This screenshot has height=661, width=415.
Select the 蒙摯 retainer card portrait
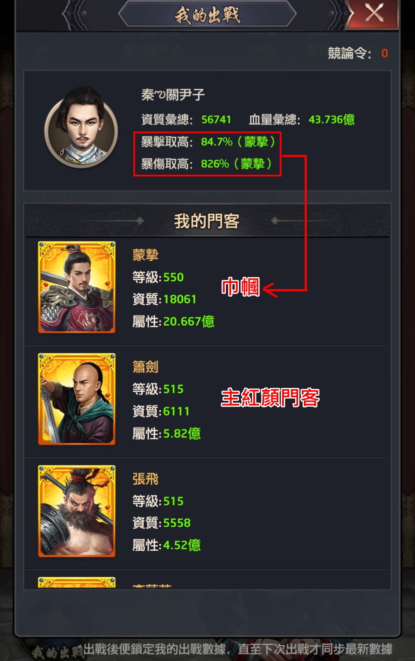(77, 287)
